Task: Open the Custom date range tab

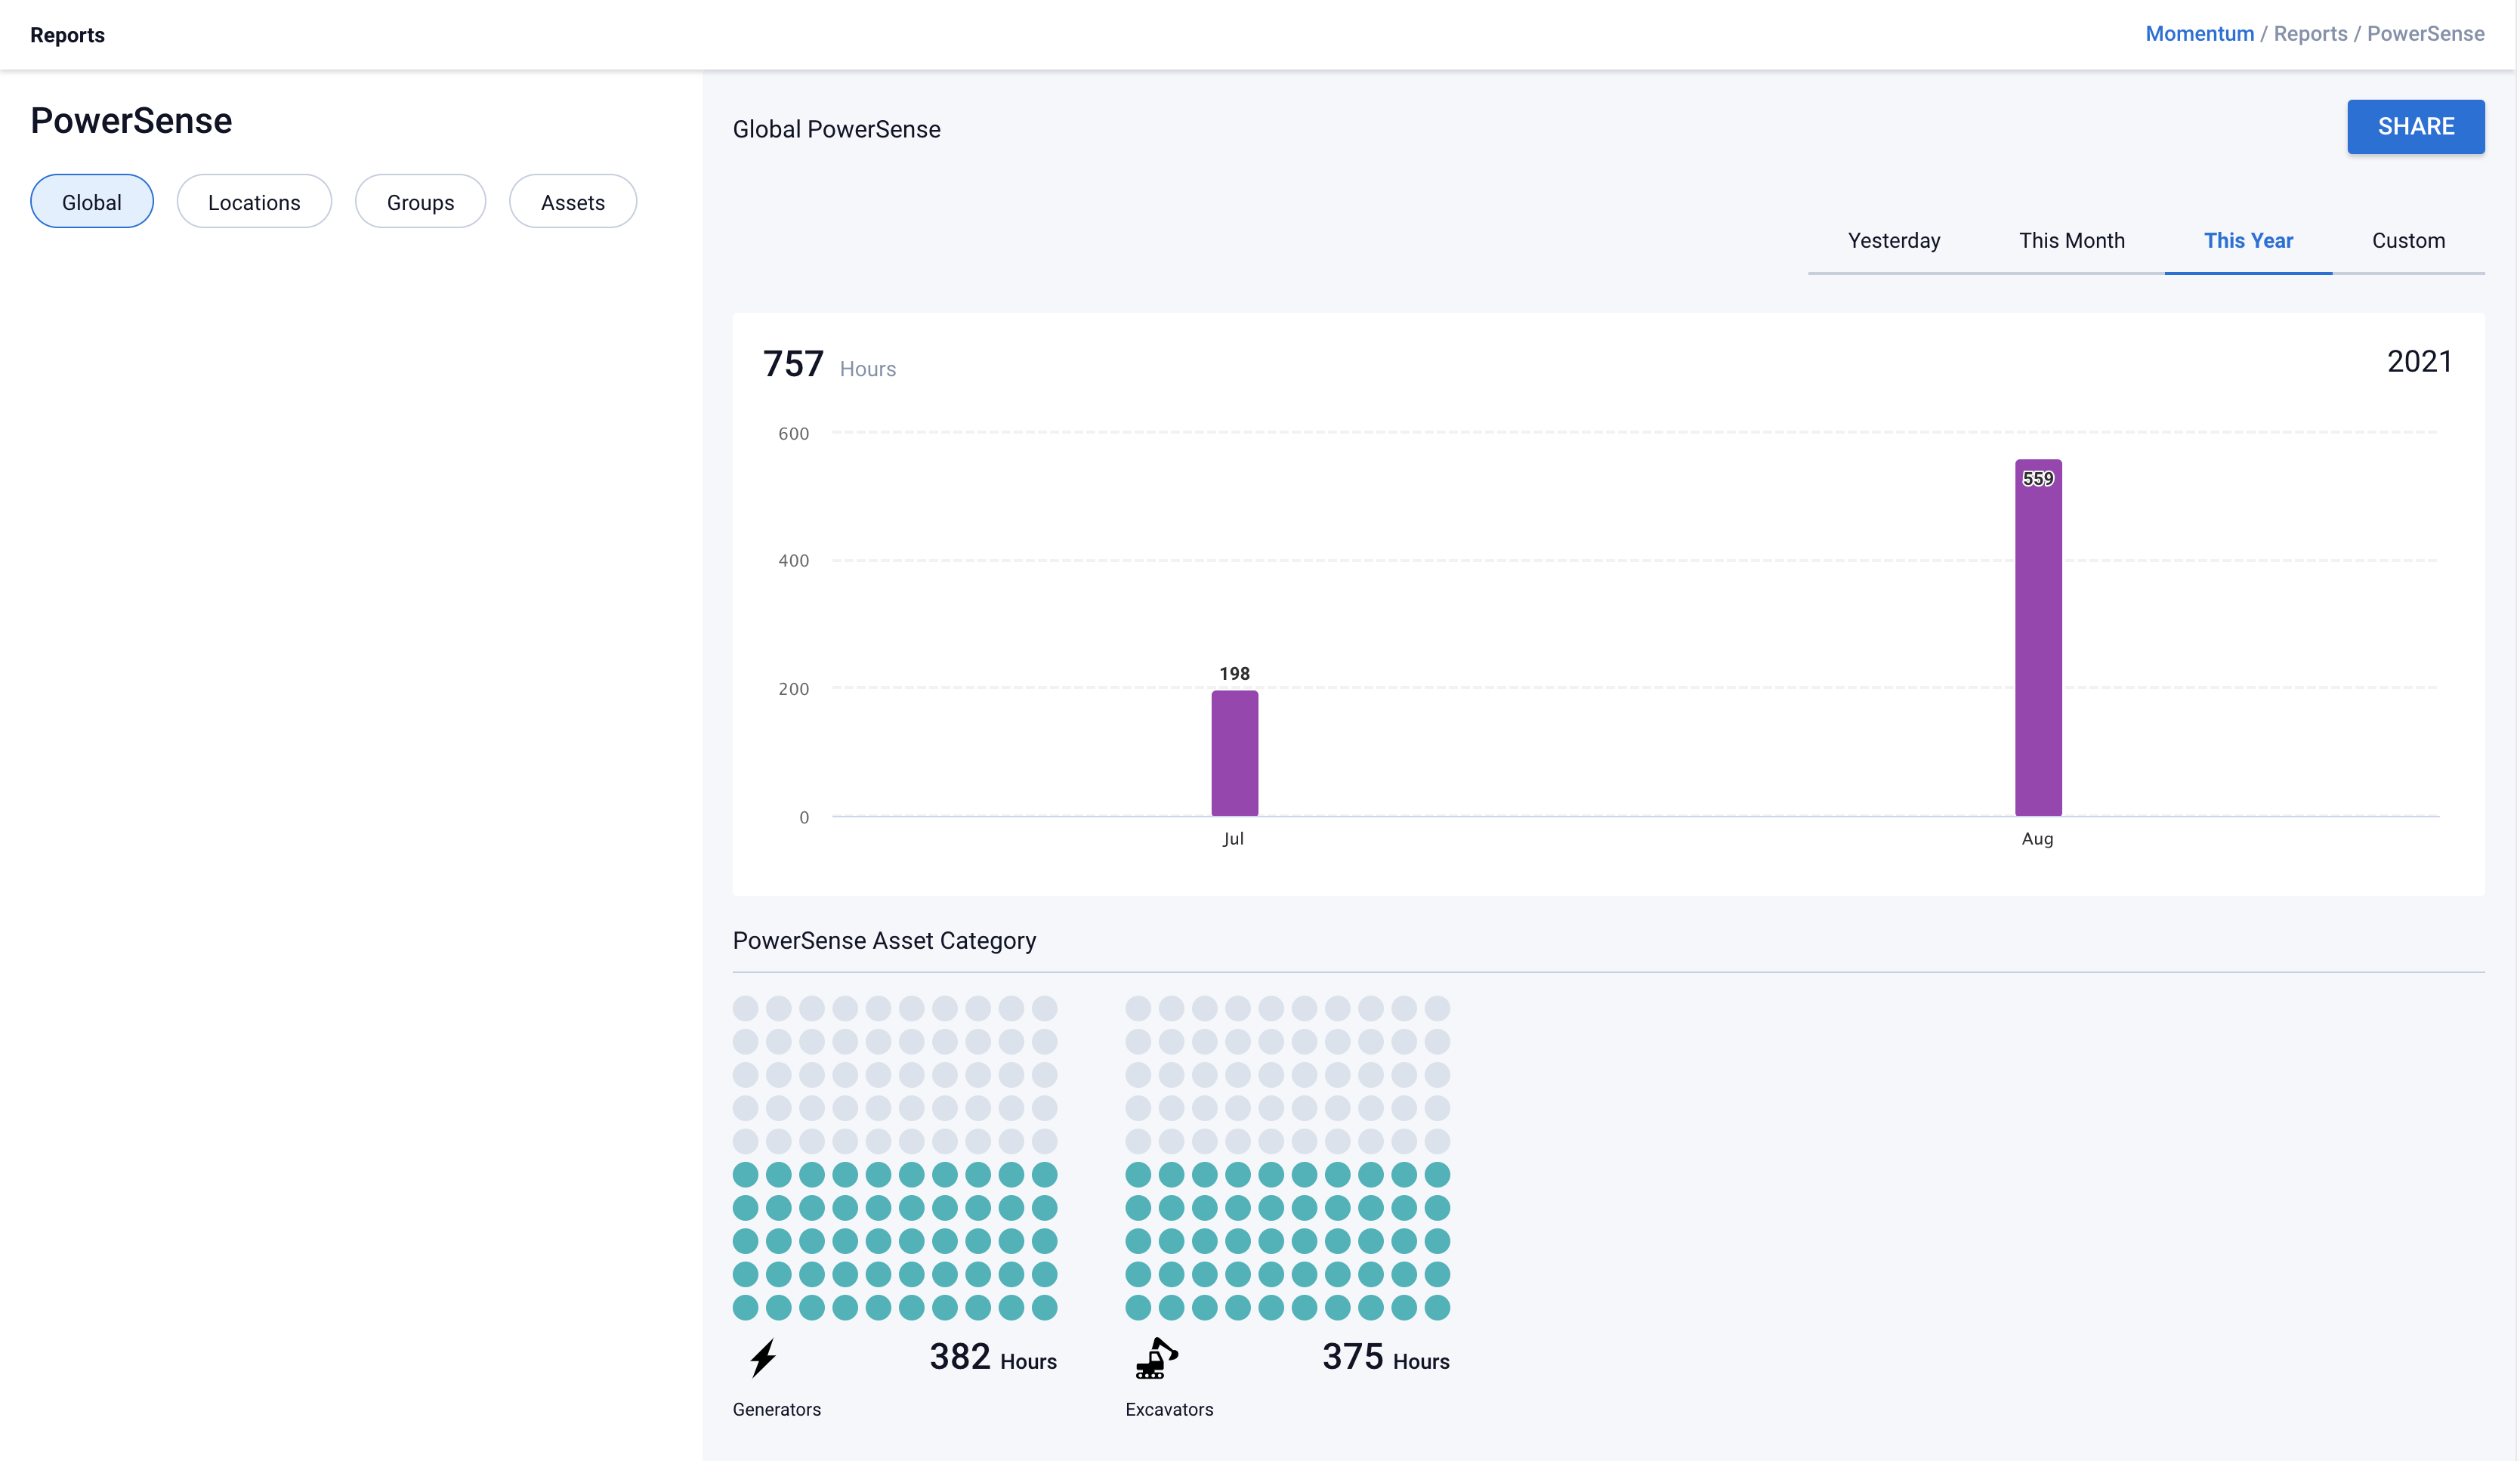Action: pyautogui.click(x=2407, y=241)
